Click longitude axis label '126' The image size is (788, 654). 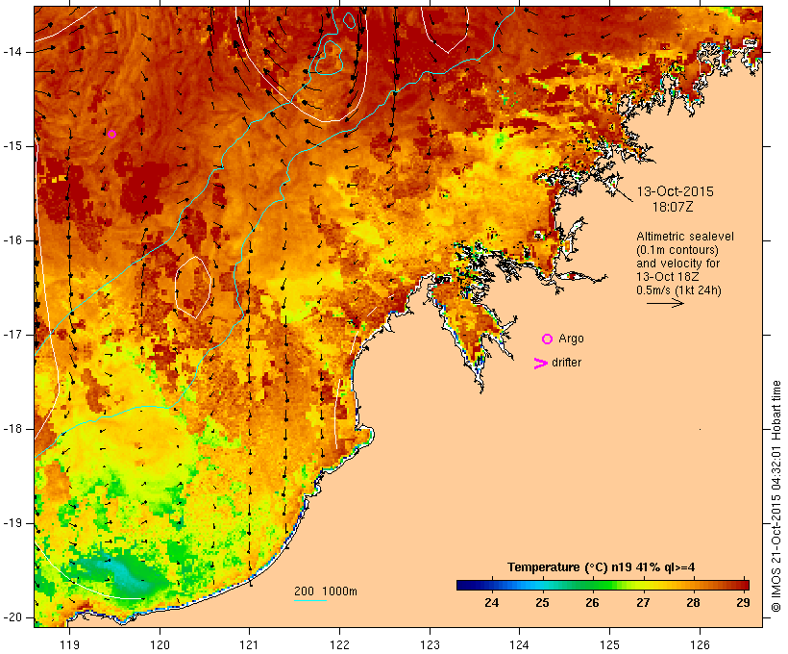(700, 644)
